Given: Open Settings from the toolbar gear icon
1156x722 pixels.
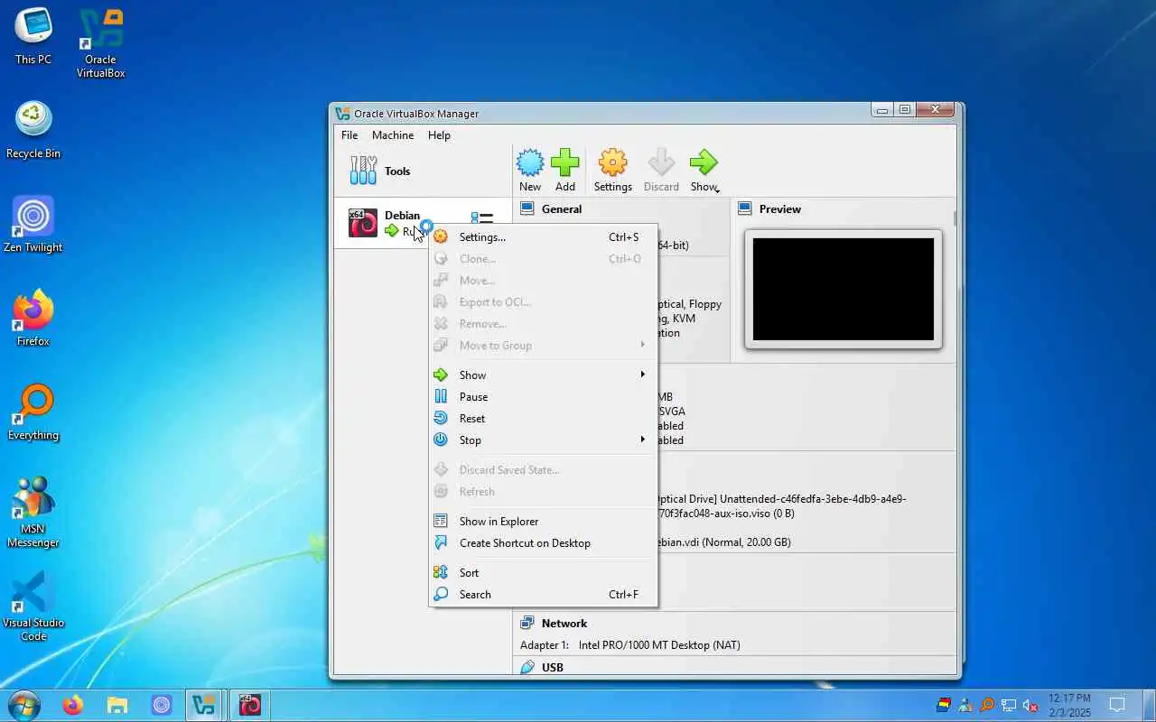Looking at the screenshot, I should point(612,163).
